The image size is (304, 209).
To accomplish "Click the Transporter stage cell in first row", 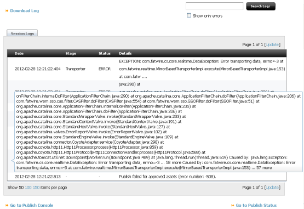I will (76, 69).
